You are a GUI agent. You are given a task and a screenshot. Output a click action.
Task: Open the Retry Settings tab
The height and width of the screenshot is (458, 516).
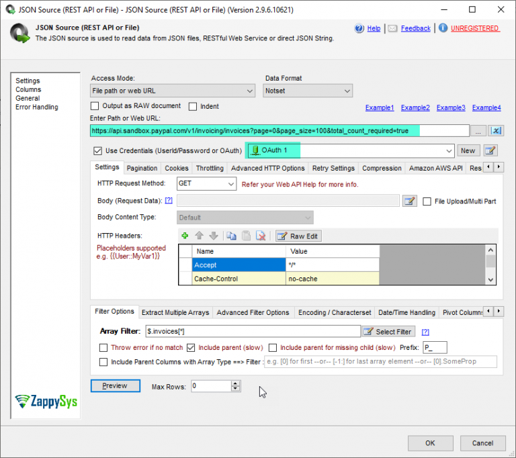pyautogui.click(x=333, y=168)
